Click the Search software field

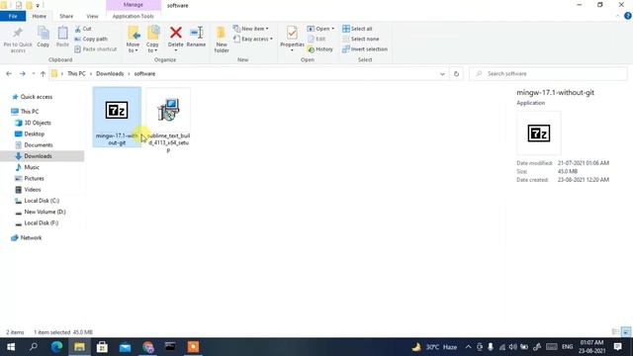[x=548, y=74]
